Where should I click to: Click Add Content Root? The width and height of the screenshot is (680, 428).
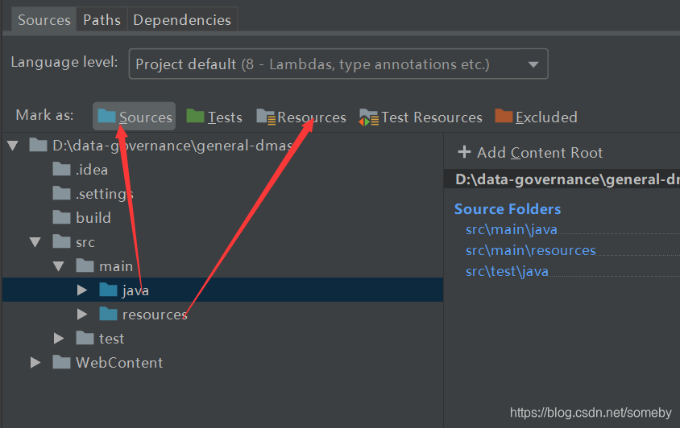tap(530, 153)
